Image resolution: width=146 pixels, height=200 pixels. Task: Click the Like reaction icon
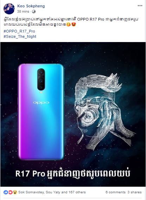(x=6, y=192)
